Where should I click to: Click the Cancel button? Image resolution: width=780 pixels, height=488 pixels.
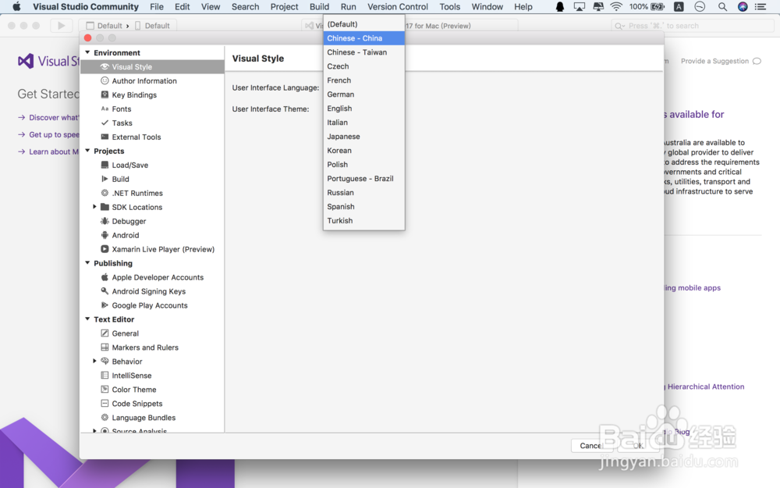[x=590, y=446]
